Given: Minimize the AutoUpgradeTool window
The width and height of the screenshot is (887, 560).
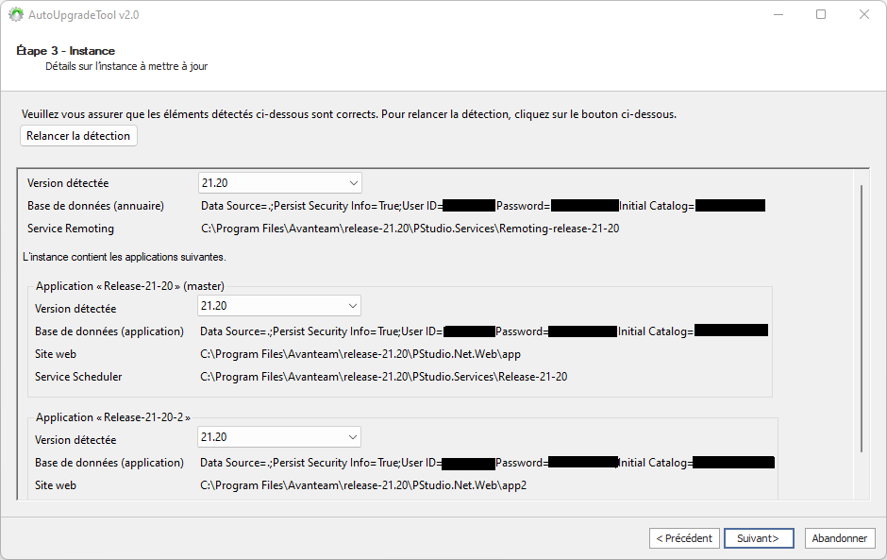Looking at the screenshot, I should click(x=778, y=15).
